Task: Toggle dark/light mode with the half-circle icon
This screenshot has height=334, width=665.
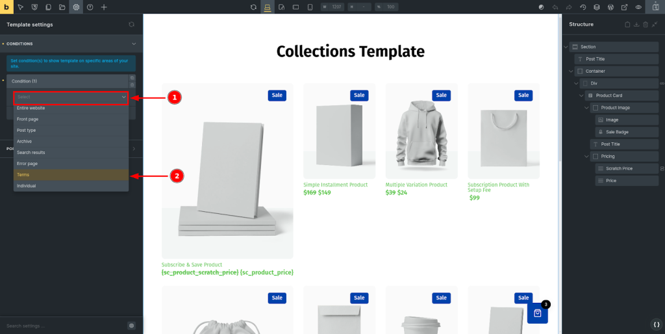Action: [541, 7]
